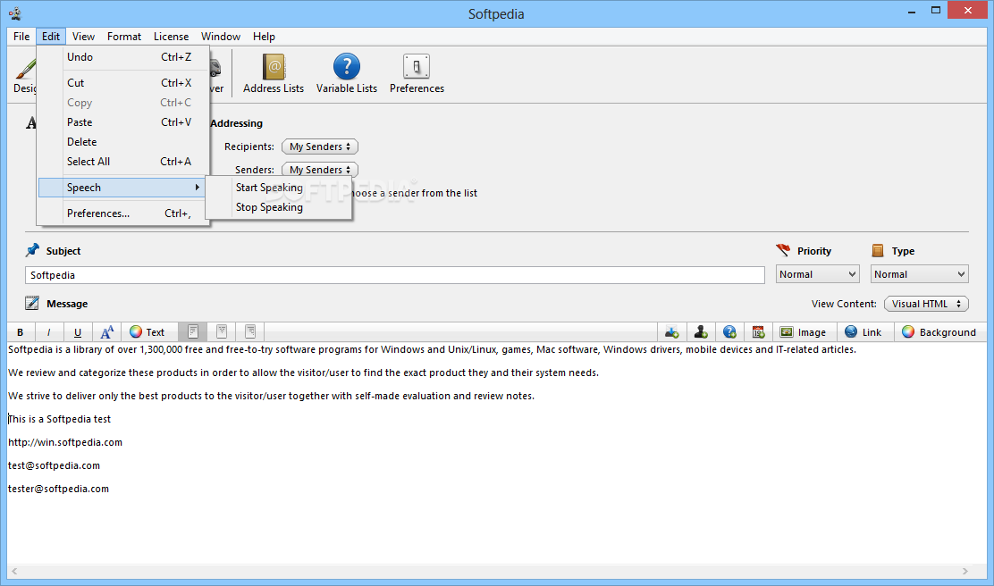This screenshot has height=586, width=994.
Task: Click the Type book icon
Action: (878, 250)
